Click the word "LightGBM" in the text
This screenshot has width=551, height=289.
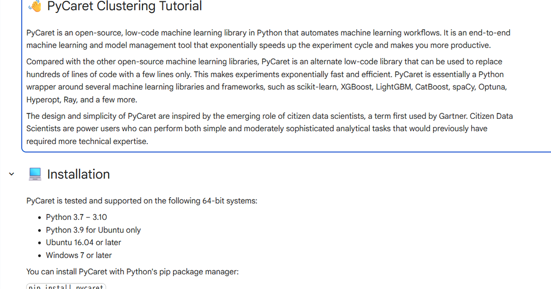[393, 87]
